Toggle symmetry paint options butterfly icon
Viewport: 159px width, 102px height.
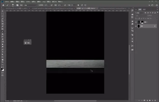tap(85, 5)
